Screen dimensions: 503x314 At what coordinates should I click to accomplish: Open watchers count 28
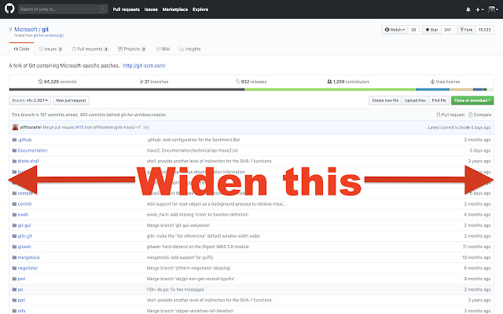click(x=413, y=30)
